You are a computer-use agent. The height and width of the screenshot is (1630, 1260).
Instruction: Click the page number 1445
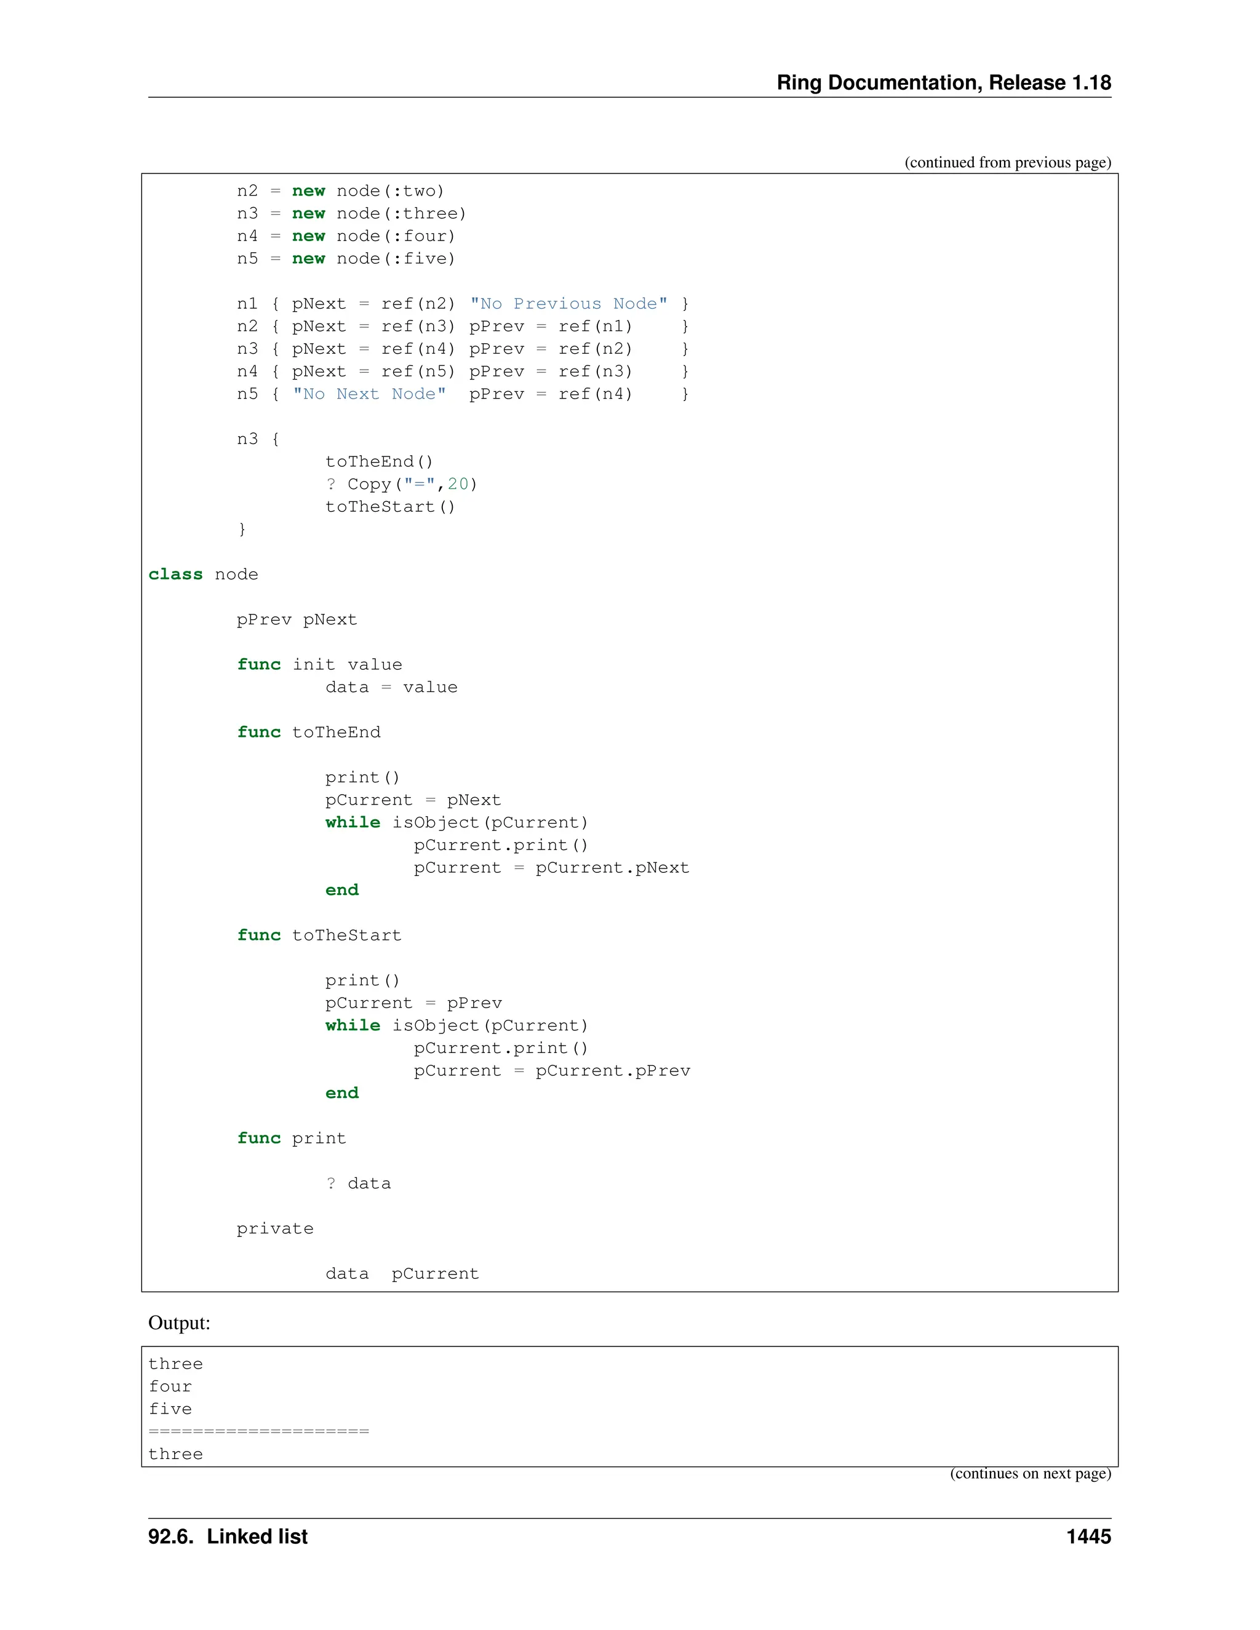1088,1537
